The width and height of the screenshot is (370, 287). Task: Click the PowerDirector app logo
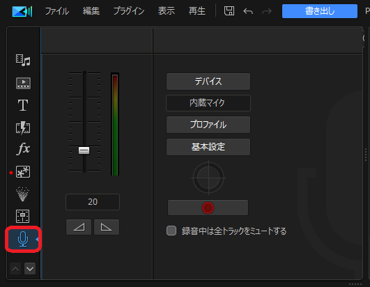[22, 11]
